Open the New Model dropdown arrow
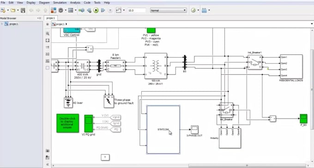Image resolution: width=314 pixels, height=168 pixels. point(8,11)
